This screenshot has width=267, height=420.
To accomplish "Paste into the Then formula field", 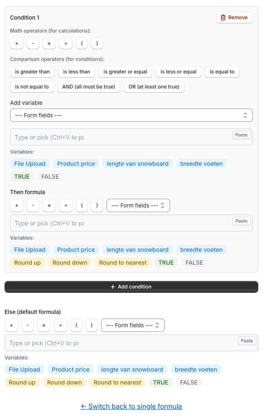I will coord(241,221).
